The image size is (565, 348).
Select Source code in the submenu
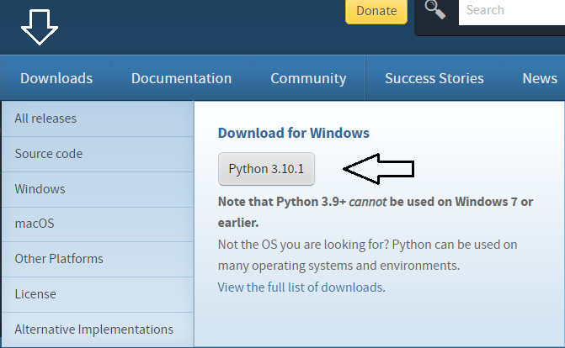pyautogui.click(x=49, y=154)
